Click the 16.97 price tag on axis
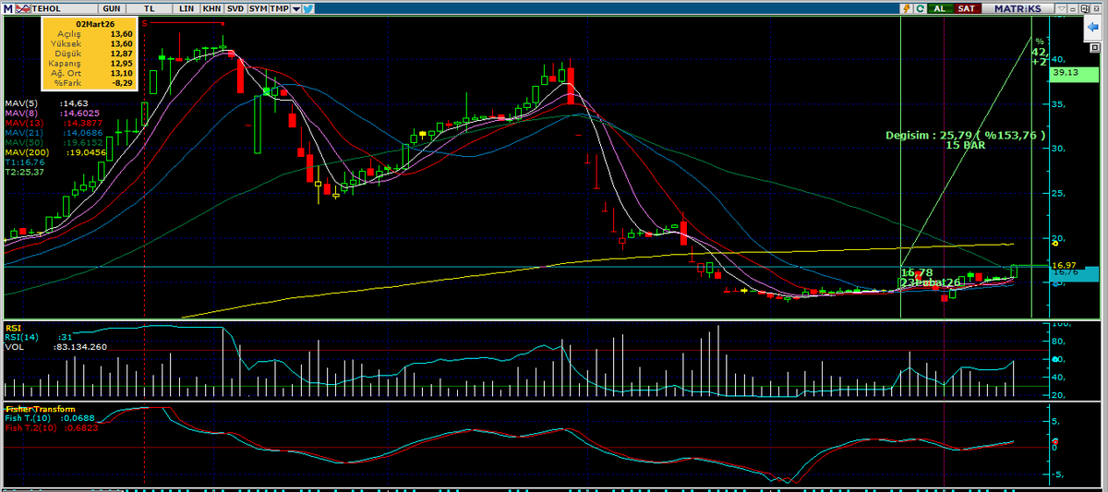The height and width of the screenshot is (492, 1108). 1066,265
